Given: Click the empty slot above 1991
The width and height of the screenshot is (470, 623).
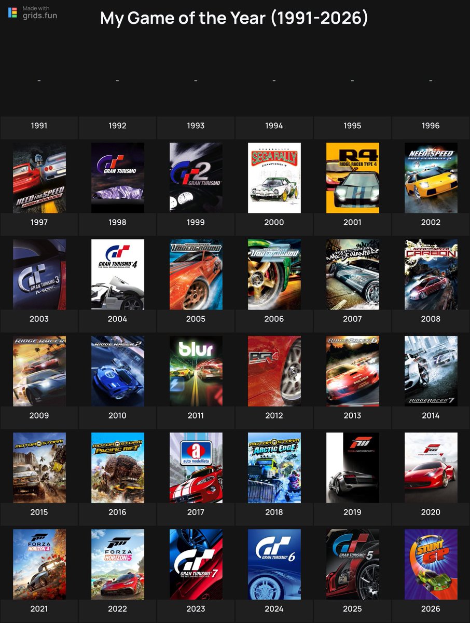Looking at the screenshot, I should (x=39, y=80).
